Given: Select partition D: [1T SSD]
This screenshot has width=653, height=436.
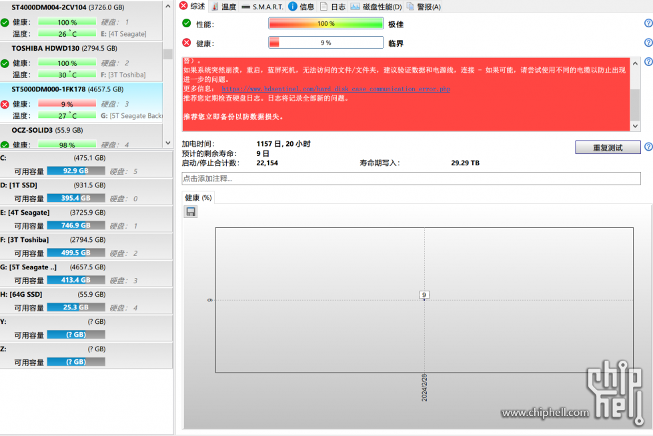Looking at the screenshot, I should 86,192.
